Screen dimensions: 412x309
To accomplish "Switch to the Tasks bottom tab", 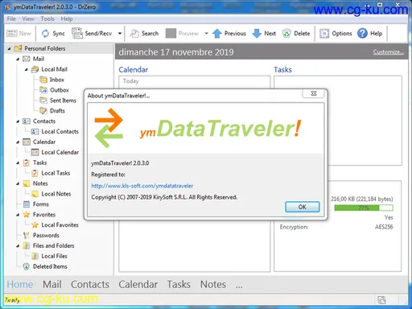I will coord(179,284).
